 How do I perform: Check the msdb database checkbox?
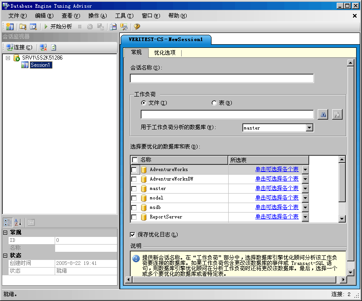point(134,208)
